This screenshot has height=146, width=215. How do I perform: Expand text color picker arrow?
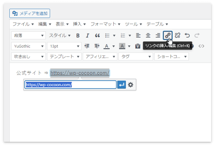114,46
